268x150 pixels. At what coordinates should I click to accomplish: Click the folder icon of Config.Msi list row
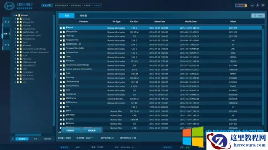[x=64, y=95]
